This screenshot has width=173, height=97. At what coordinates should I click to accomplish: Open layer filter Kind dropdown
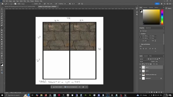(143, 59)
